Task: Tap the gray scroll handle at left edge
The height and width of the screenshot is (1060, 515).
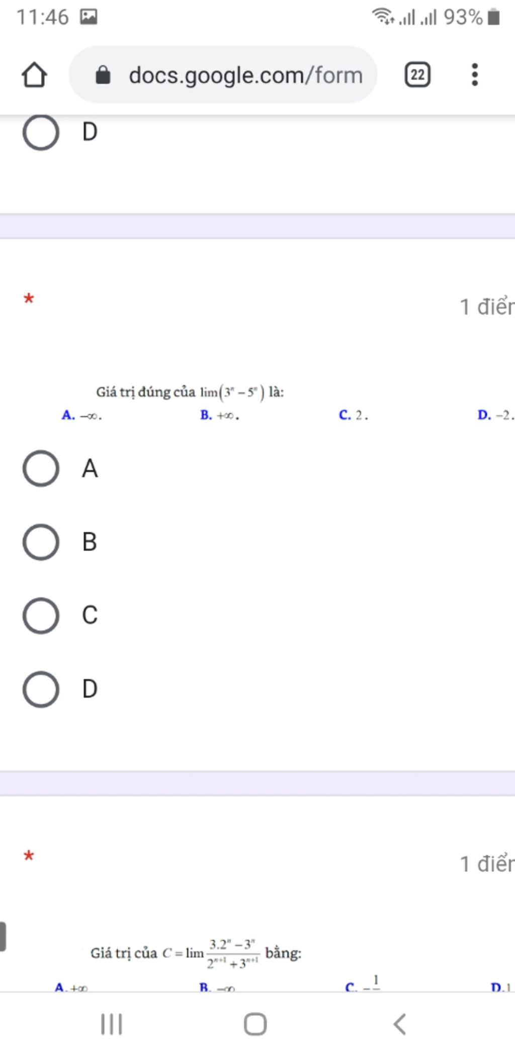Action: 3,936
